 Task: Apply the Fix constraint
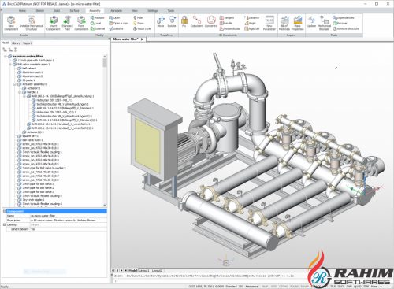click(x=184, y=21)
